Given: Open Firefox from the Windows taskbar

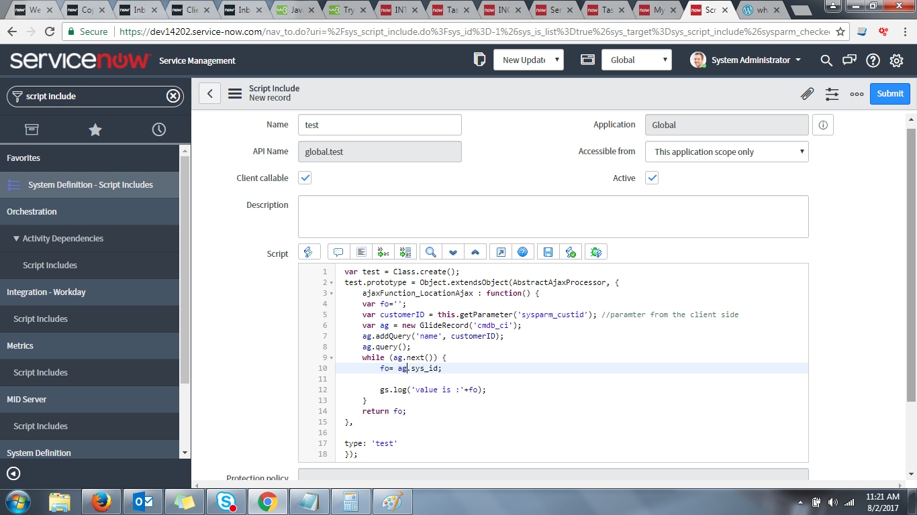Looking at the screenshot, I should [101, 502].
